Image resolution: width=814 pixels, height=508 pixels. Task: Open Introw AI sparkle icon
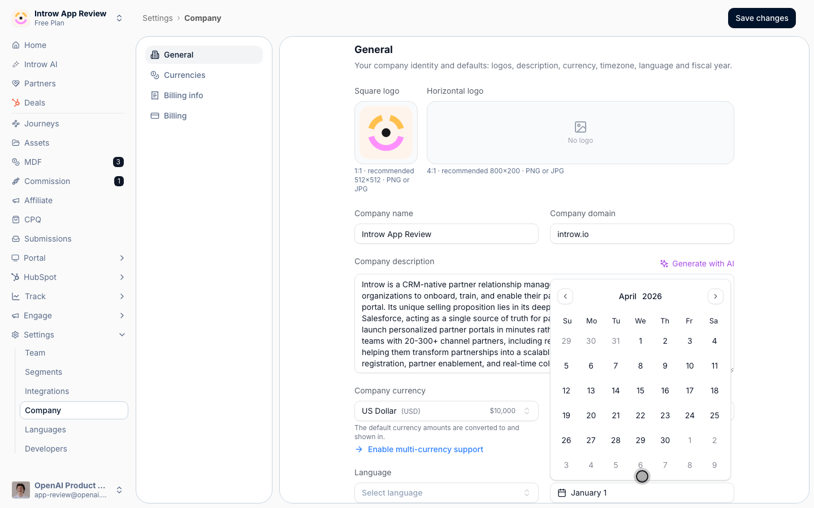tap(16, 64)
